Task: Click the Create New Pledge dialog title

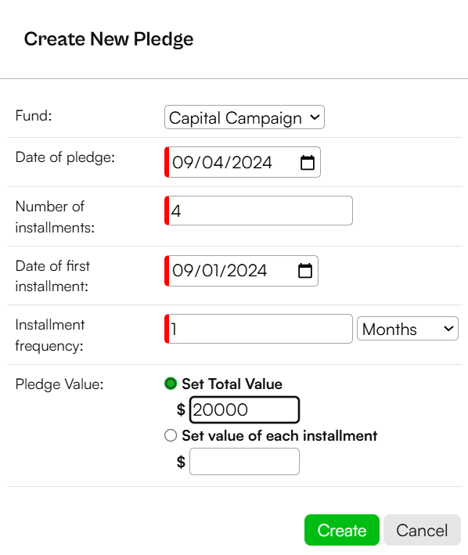Action: (109, 39)
